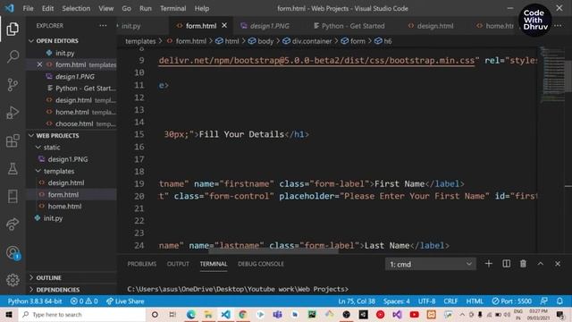The height and width of the screenshot is (322, 572).
Task: Click the body breadcrumb item
Action: 265,41
